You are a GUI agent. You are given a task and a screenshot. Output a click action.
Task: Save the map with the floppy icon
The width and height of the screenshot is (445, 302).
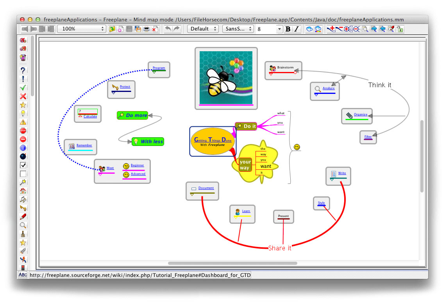coord(129,29)
